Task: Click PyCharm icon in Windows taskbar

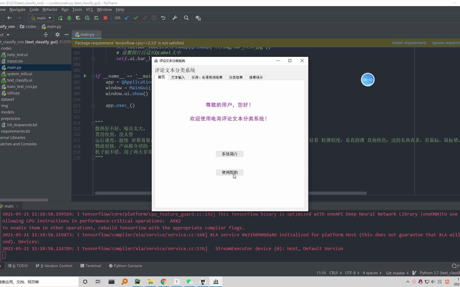Action: tap(138, 282)
